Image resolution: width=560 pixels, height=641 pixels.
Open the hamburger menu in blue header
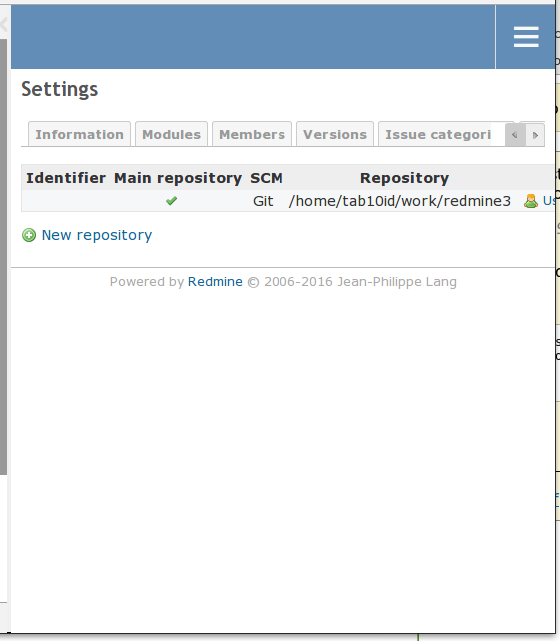click(526, 37)
